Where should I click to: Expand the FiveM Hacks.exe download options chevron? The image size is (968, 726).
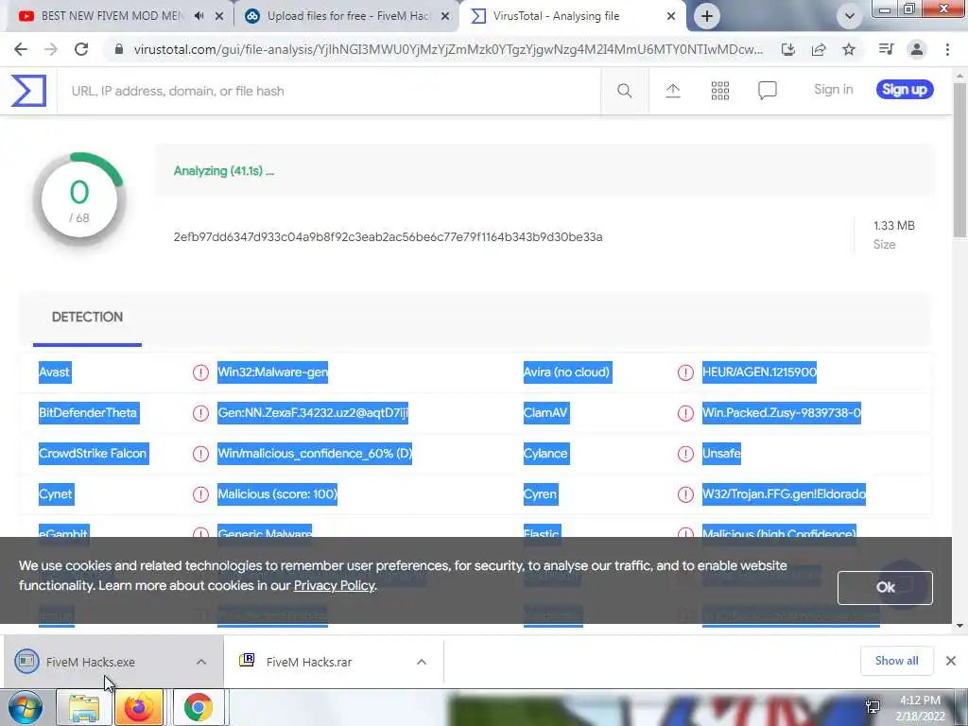201,662
